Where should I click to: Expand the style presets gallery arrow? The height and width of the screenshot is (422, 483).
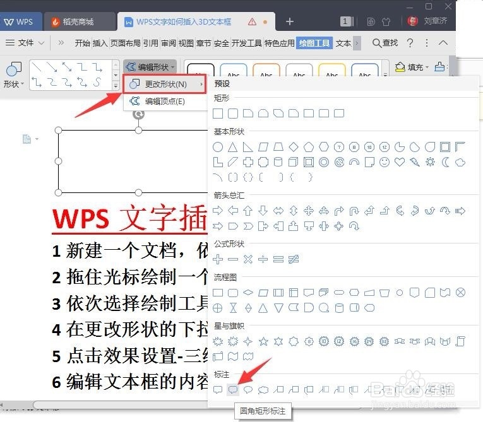tap(385, 74)
